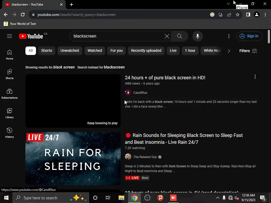This screenshot has width=271, height=203.
Task: Open Library in the sidebar
Action: (10, 113)
